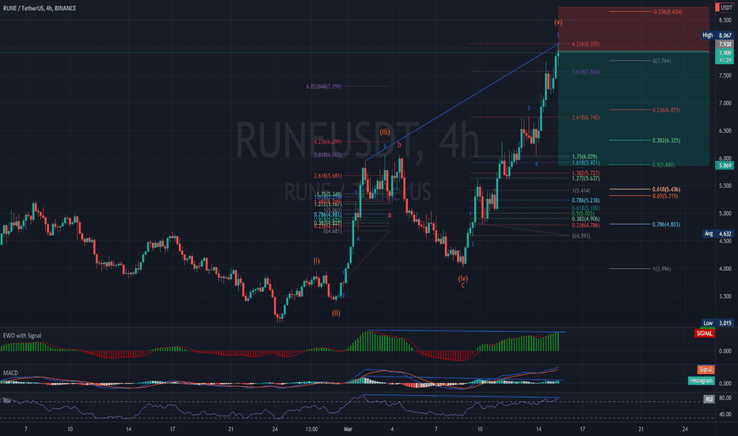
Task: Select the Elliott wave (iii) label
Action: coord(385,133)
